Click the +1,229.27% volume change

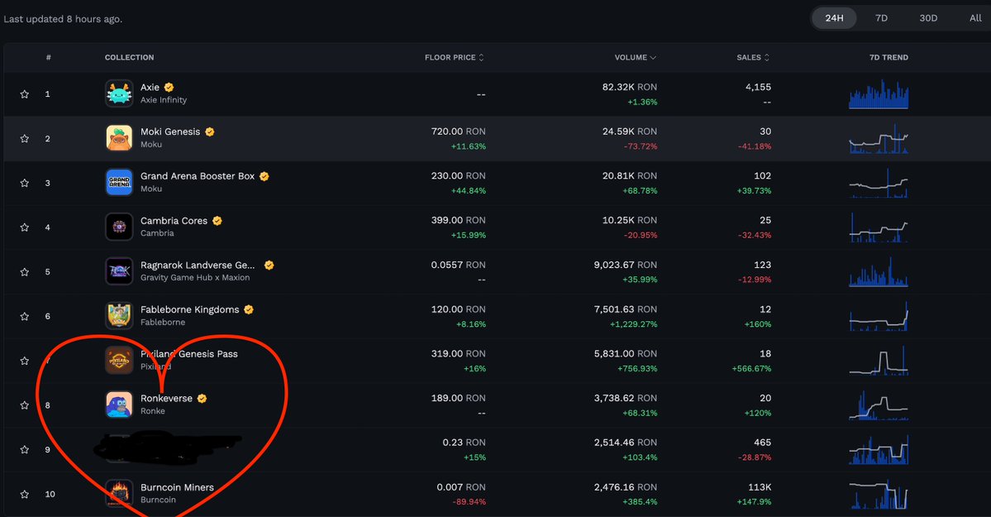[633, 324]
